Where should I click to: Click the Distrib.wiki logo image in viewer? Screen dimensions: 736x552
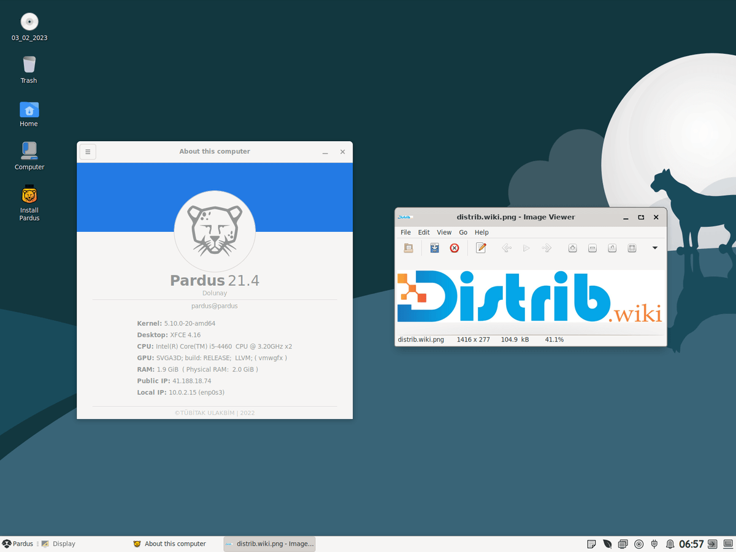pyautogui.click(x=531, y=296)
